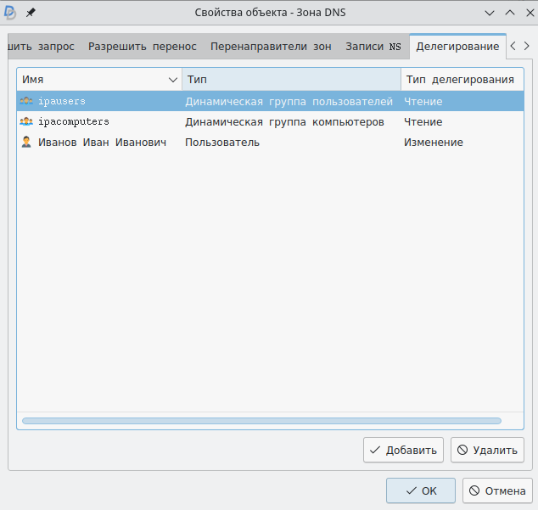Click the ipausers group icon

(x=26, y=102)
